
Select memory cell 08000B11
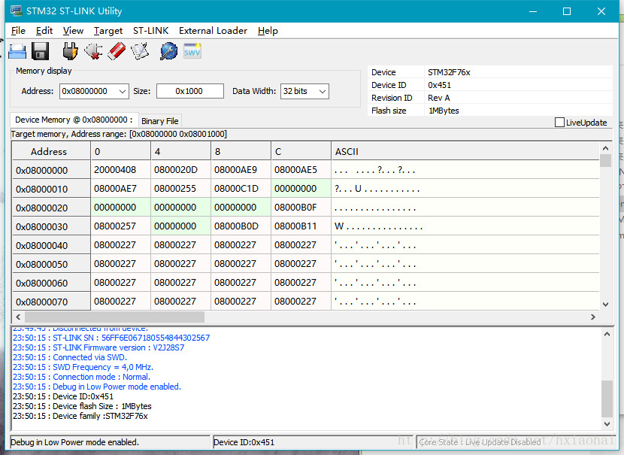(301, 226)
